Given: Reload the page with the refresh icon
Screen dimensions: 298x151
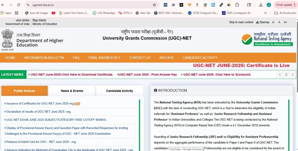Looking at the screenshot, I should click(18, 5).
